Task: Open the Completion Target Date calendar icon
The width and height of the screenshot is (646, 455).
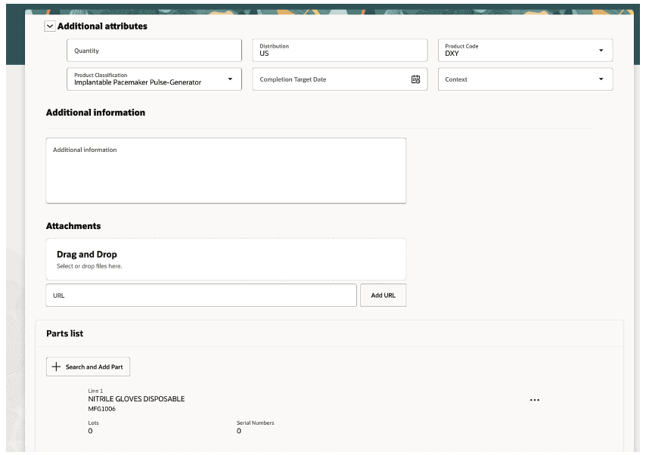Action: pos(416,79)
